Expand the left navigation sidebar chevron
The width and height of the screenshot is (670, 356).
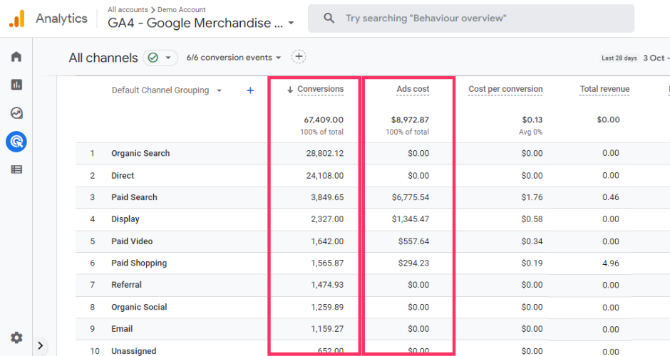41,346
